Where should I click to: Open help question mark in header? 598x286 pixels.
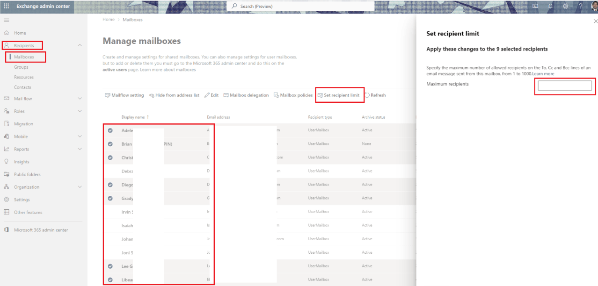(x=580, y=6)
